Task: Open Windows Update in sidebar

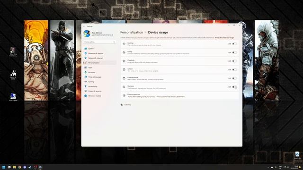Action: pos(99,96)
